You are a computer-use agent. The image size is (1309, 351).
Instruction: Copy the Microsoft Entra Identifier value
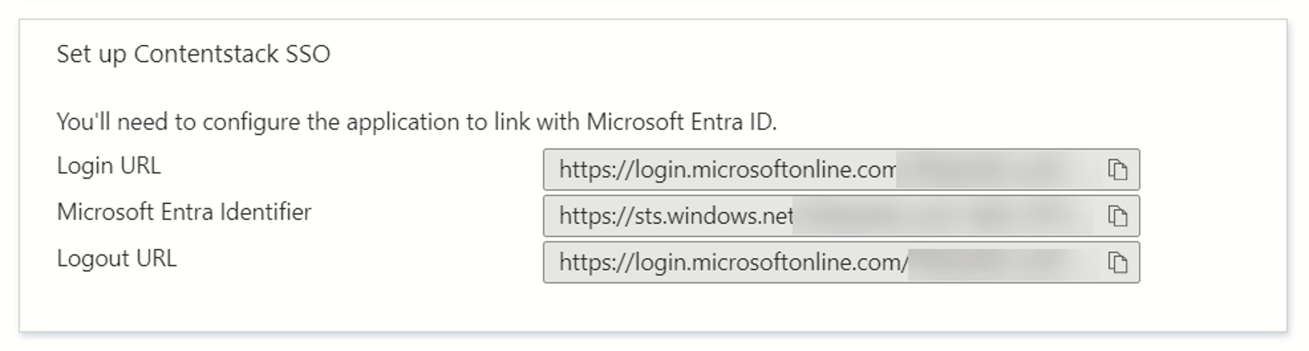coord(1117,216)
